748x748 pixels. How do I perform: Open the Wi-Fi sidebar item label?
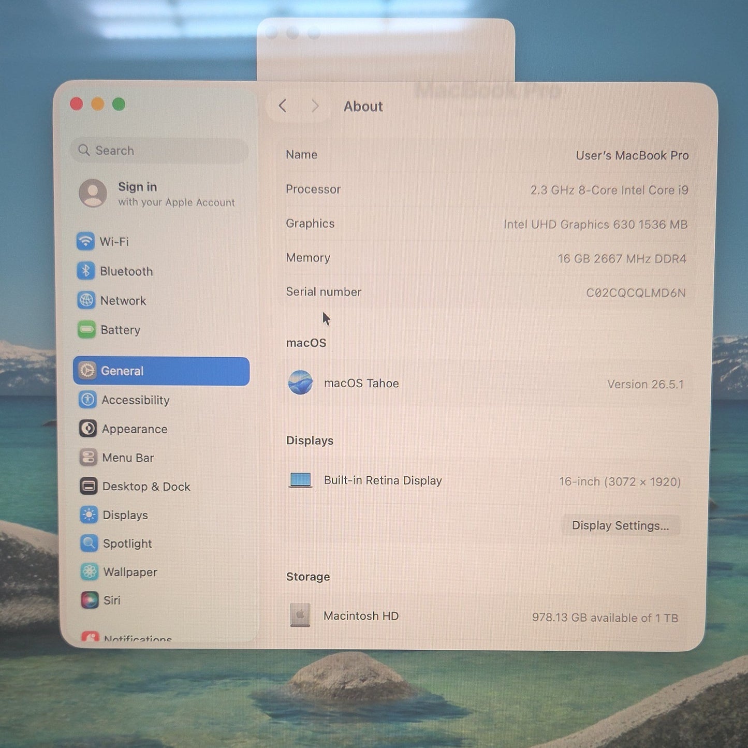click(x=114, y=242)
